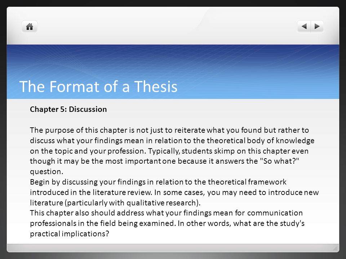
Task: Click the 'Chapter 5: Discussion' heading
Action: [x=68, y=109]
